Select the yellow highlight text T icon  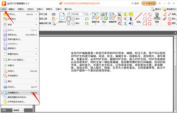point(125,14)
